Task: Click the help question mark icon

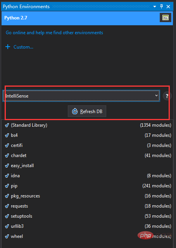Action: (167, 96)
